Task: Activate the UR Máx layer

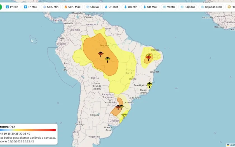Action: (150, 7)
